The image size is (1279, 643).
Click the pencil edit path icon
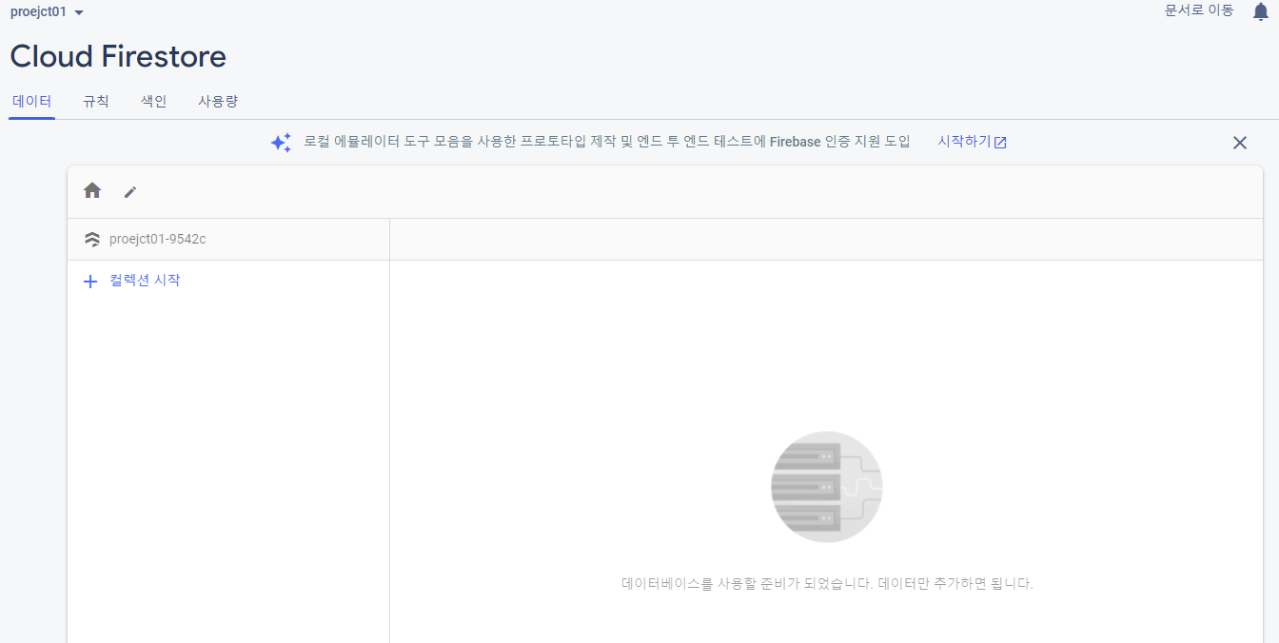tap(130, 192)
